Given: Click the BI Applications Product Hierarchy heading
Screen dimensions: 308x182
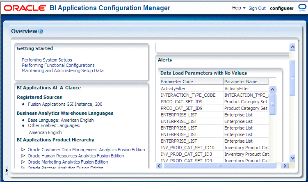Looking at the screenshot, I should 56,140.
